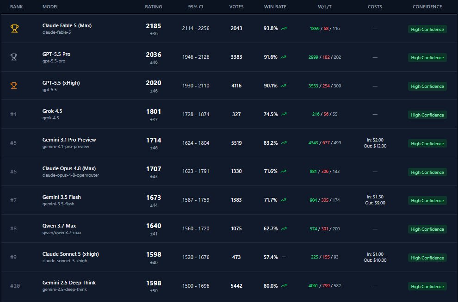The width and height of the screenshot is (458, 302).
Task: Click the trend arrow next to 90.1% win rate
Action: [x=283, y=86]
